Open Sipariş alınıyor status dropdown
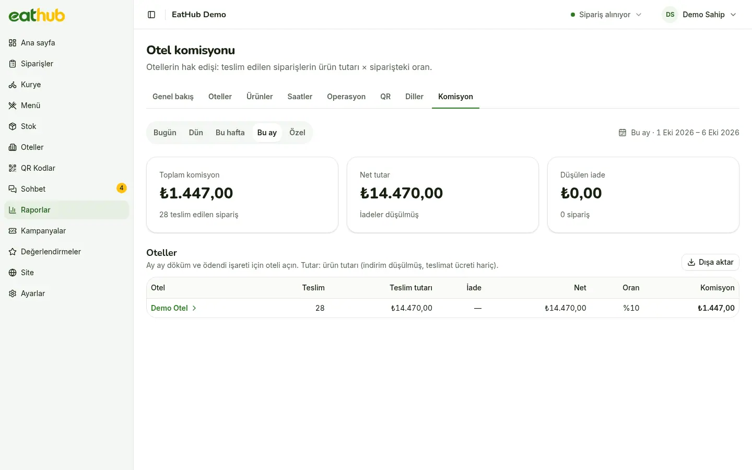The image size is (752, 470). click(606, 15)
